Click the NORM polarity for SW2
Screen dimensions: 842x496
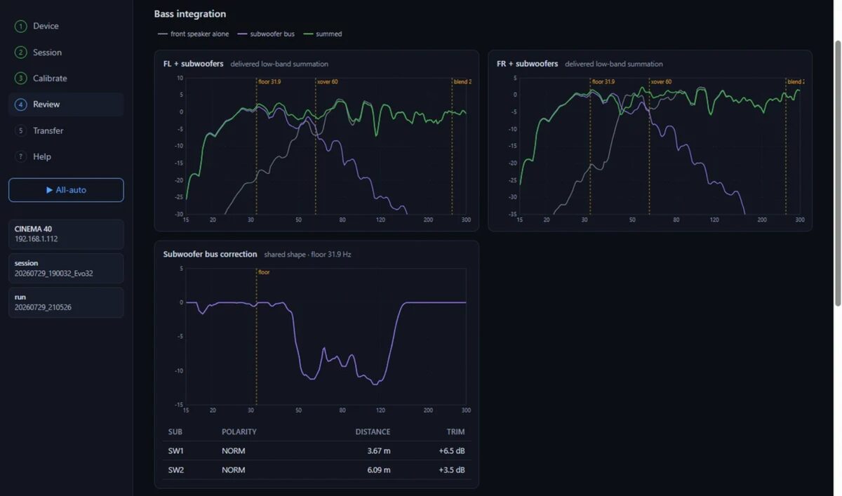[x=234, y=470]
